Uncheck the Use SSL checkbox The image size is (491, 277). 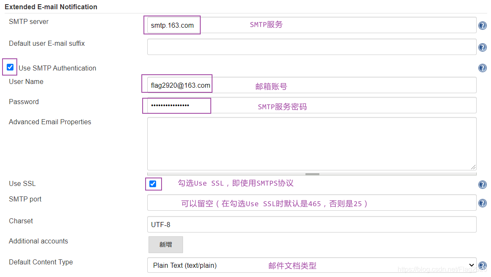click(x=153, y=184)
